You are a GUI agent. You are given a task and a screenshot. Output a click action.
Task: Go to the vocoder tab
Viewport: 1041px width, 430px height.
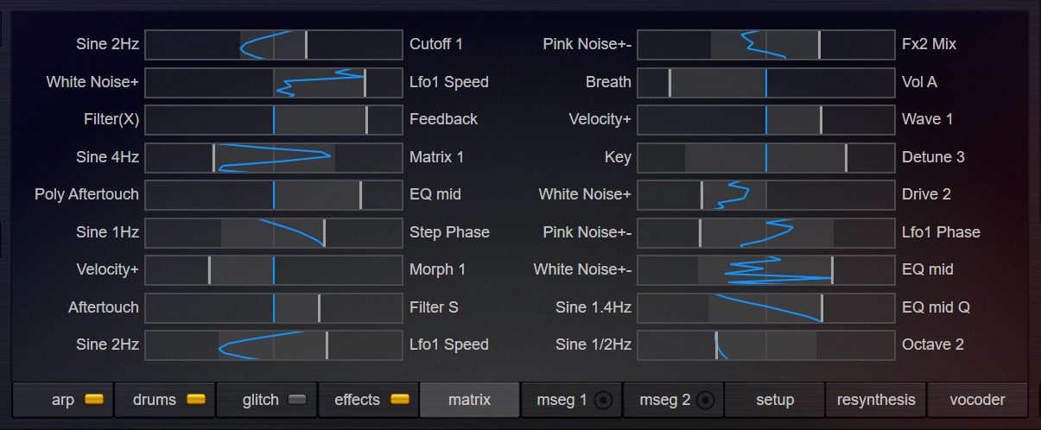pos(977,400)
